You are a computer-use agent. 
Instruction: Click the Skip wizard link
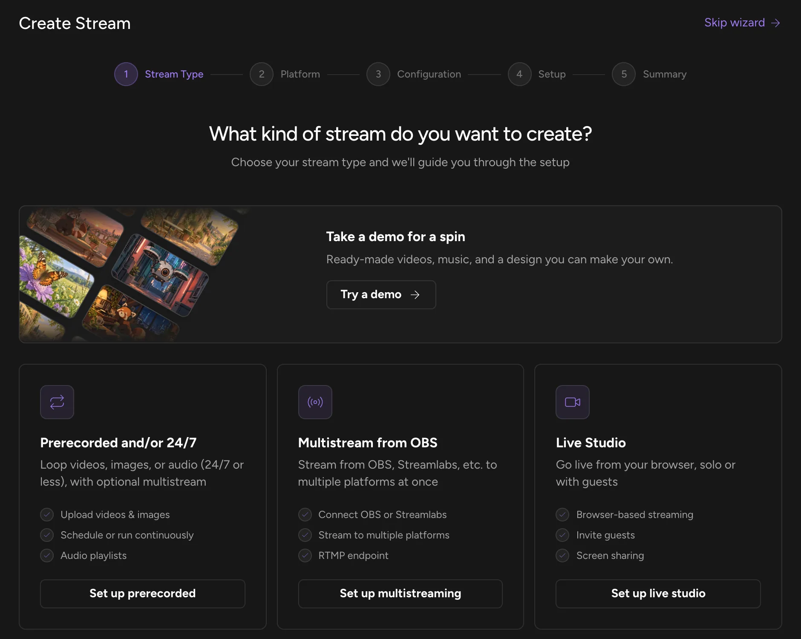pyautogui.click(x=742, y=23)
